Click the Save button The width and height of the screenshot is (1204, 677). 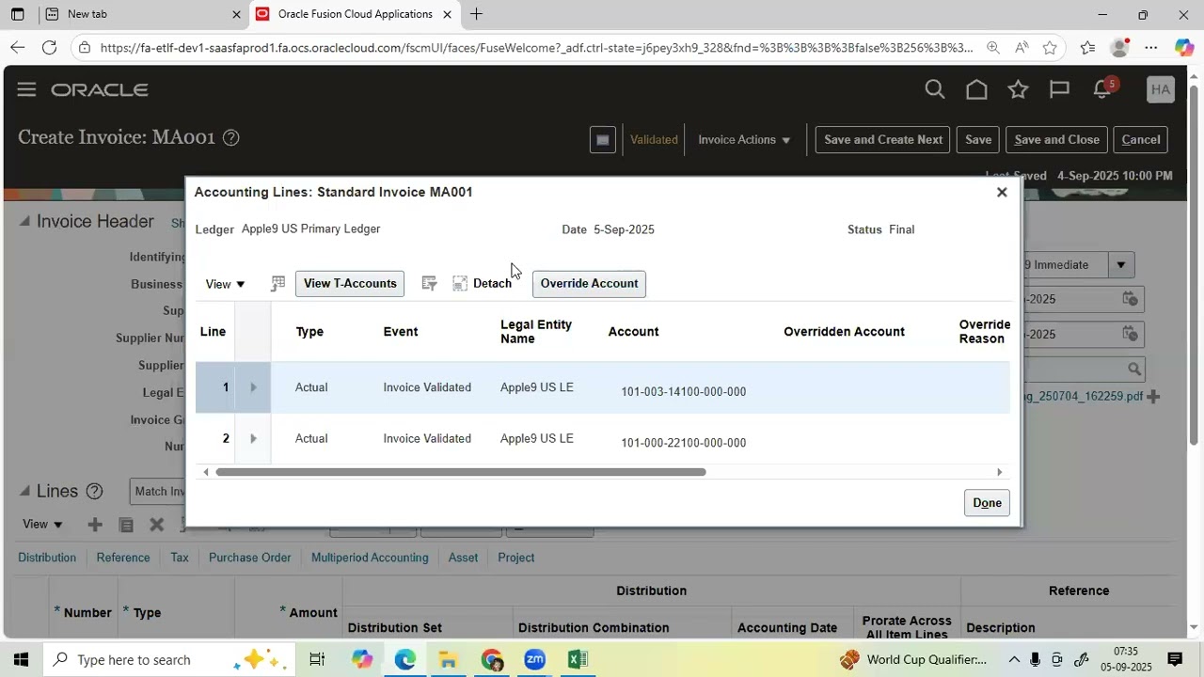978,139
